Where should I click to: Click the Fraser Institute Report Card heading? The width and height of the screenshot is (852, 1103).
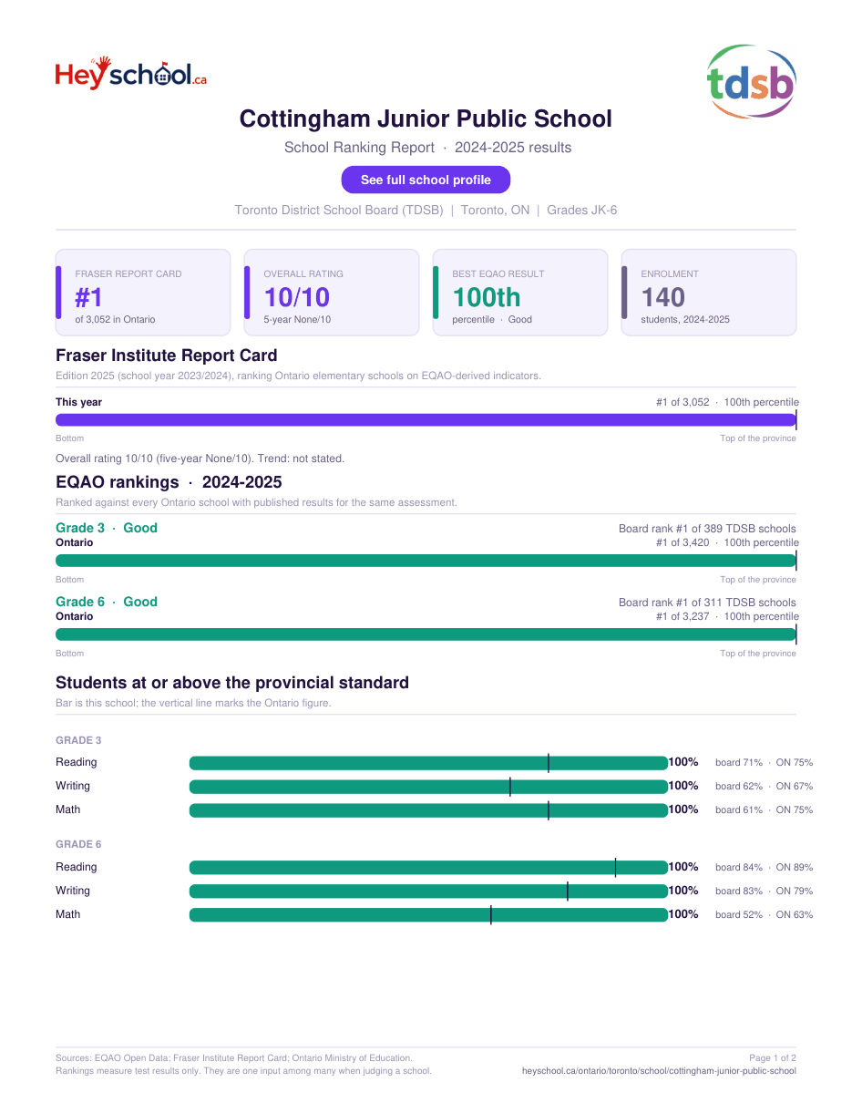coord(167,356)
